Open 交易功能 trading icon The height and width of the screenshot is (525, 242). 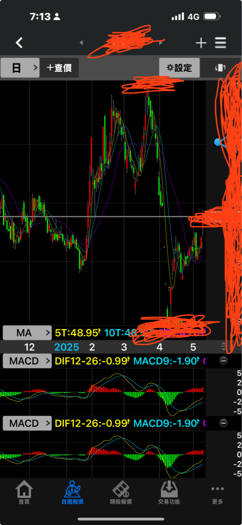pos(169,492)
